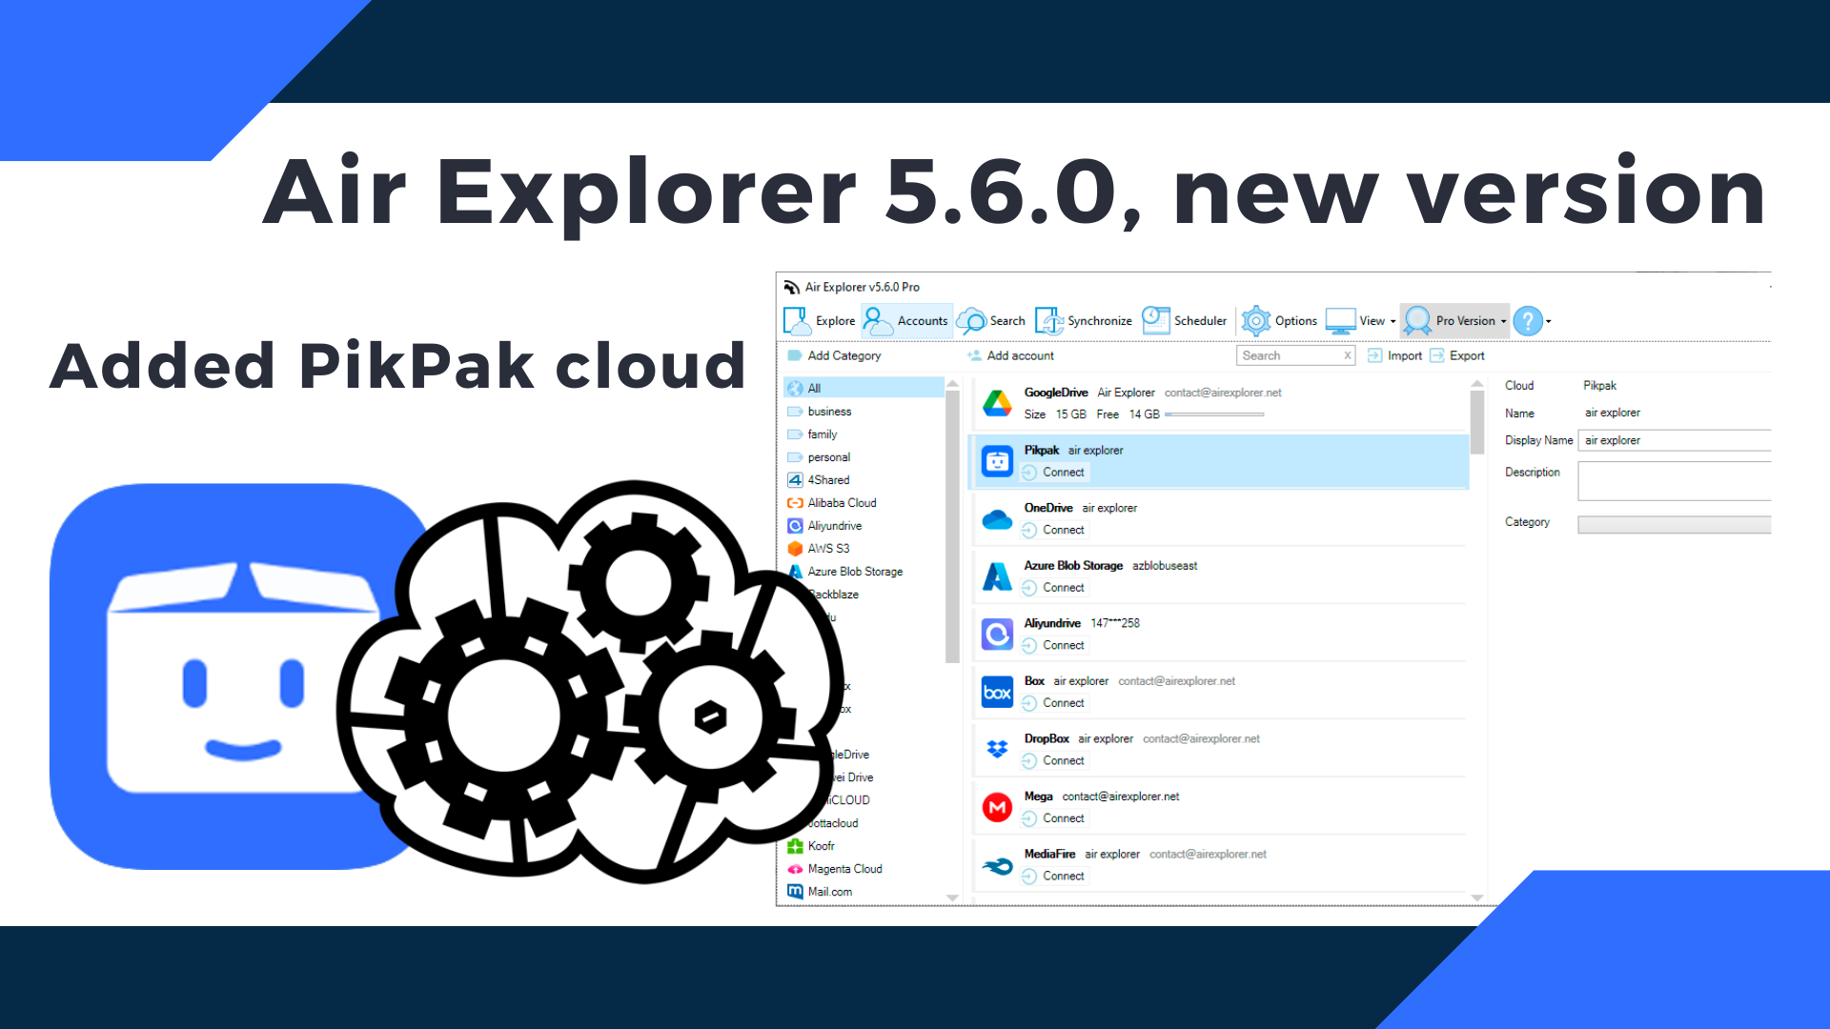Launch the Scheduler

pos(1186,321)
